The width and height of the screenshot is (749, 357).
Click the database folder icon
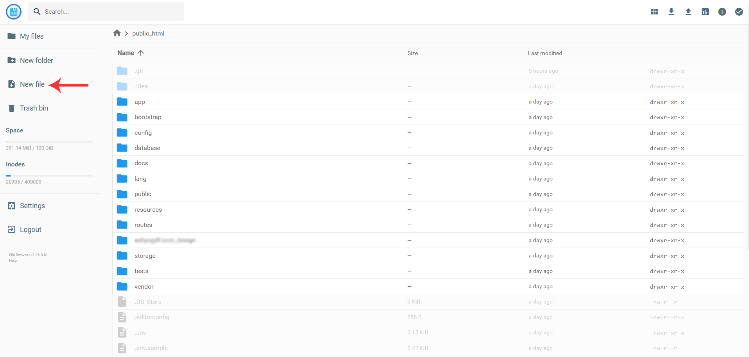pyautogui.click(x=122, y=148)
